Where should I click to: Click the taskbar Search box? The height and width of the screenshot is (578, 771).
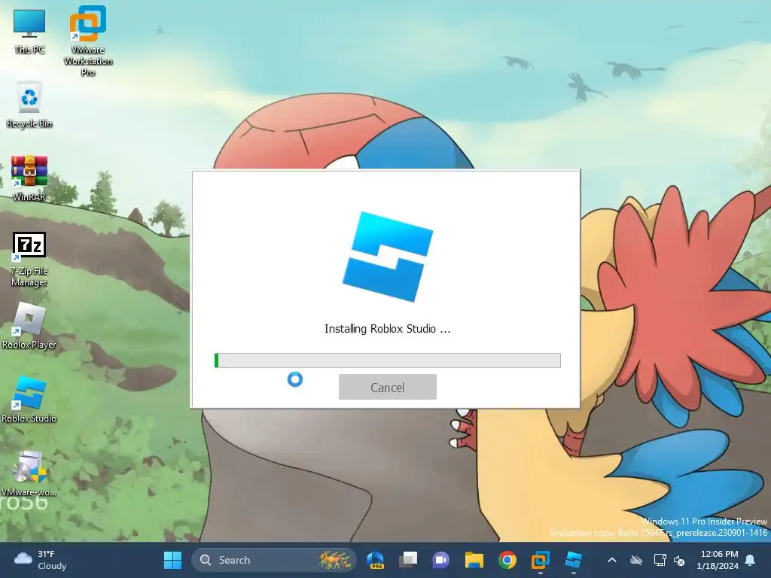point(273,560)
